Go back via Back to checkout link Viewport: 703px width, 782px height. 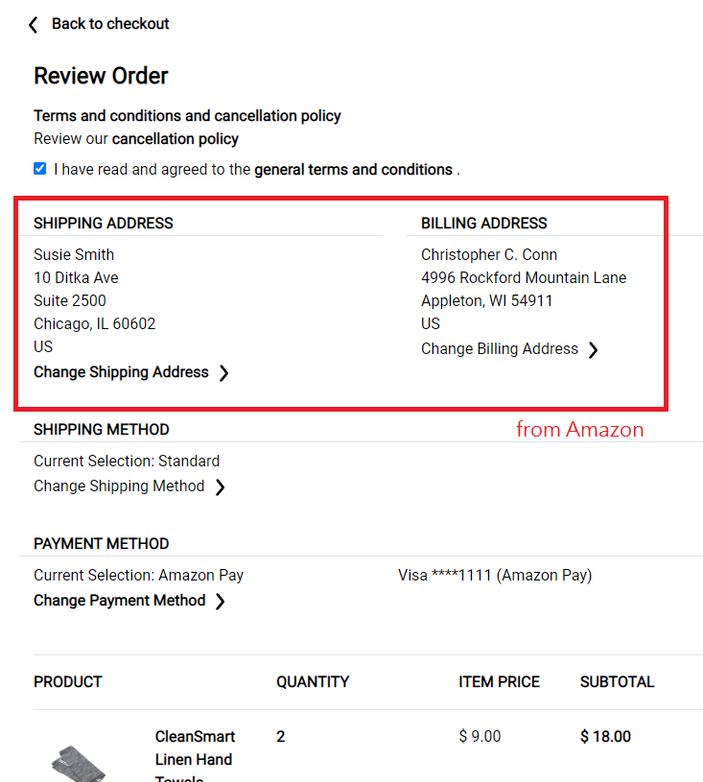click(110, 24)
